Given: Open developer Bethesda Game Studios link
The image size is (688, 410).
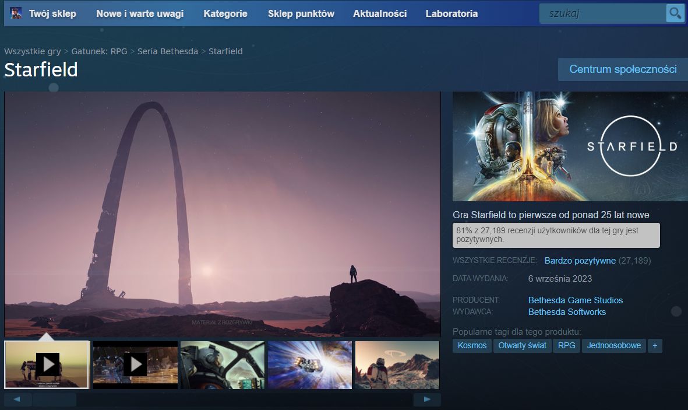Looking at the screenshot, I should point(575,300).
